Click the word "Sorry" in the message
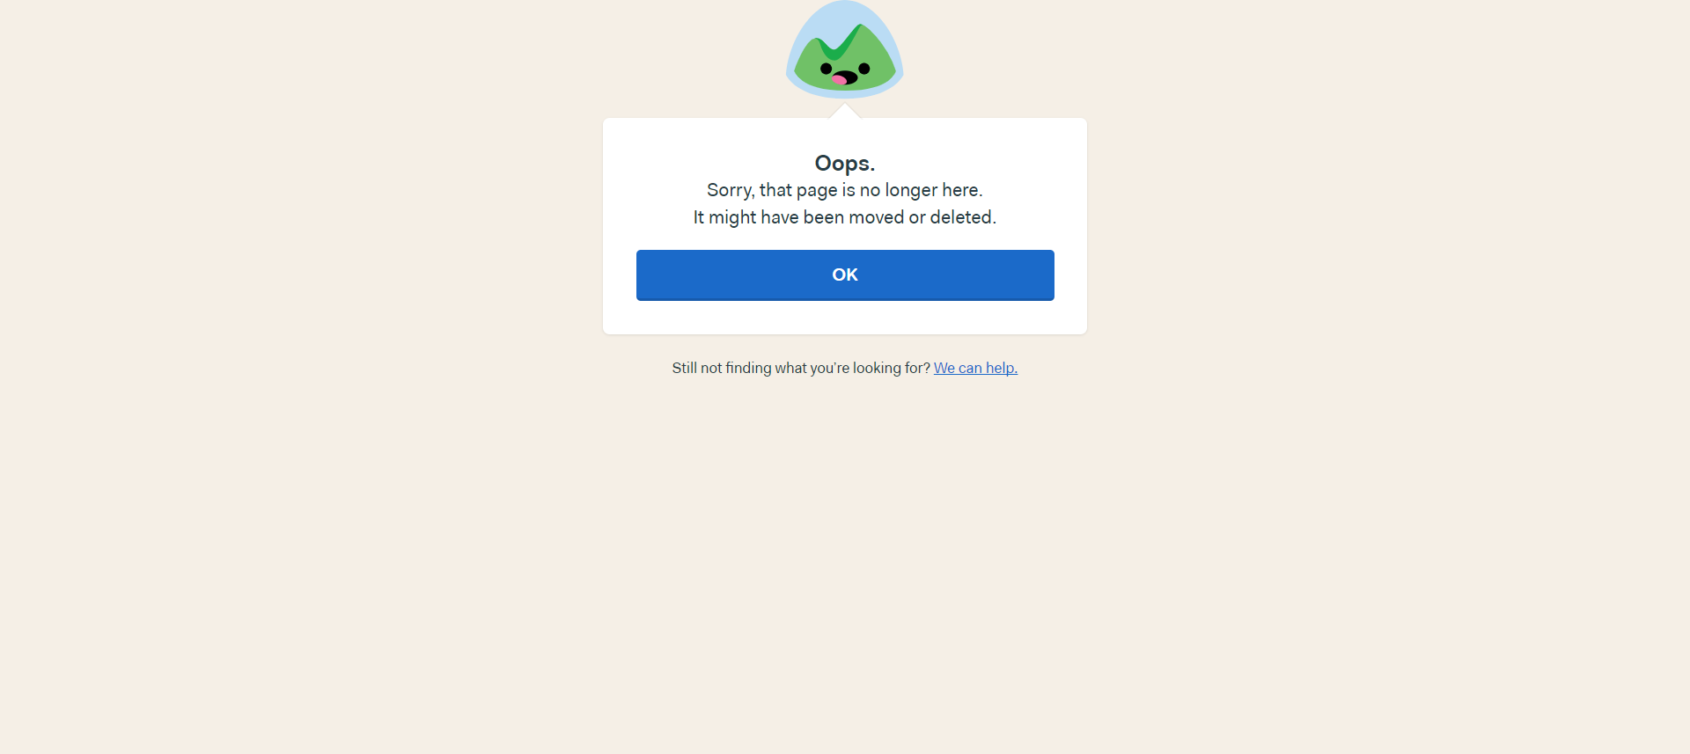This screenshot has height=754, width=1690. (729, 190)
